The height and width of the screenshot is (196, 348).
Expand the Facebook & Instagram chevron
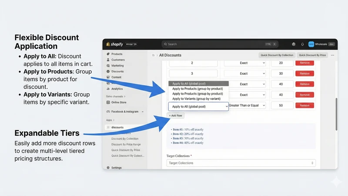[143, 112]
